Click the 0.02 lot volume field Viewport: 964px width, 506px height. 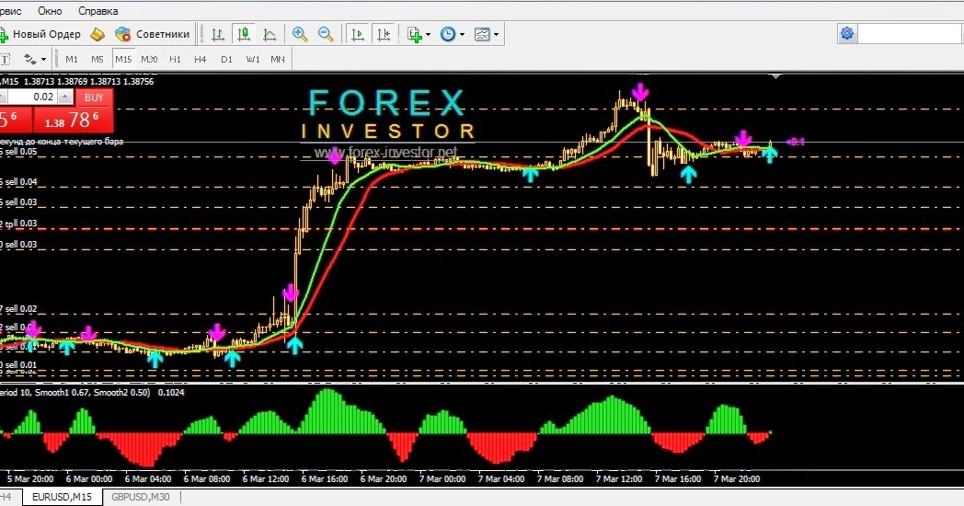point(32,98)
